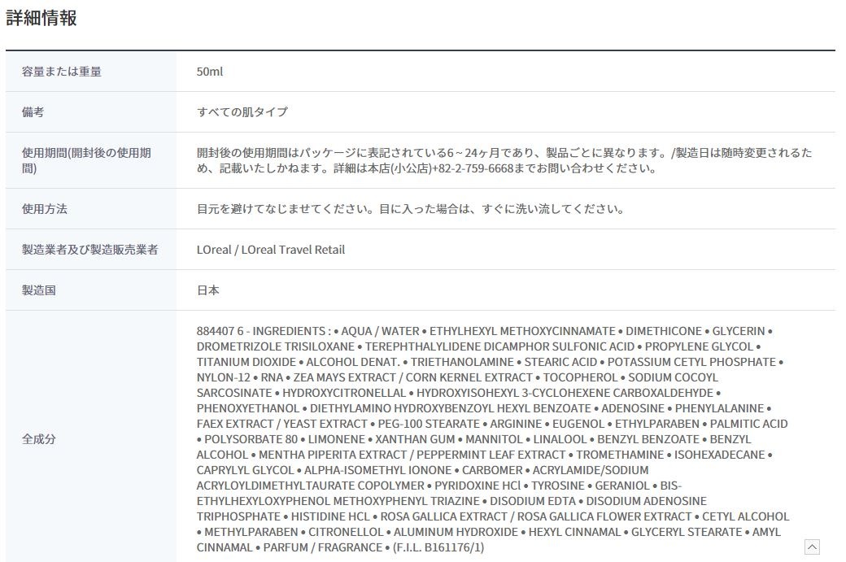Select the 全成分 row label
The height and width of the screenshot is (562, 846).
click(x=39, y=439)
